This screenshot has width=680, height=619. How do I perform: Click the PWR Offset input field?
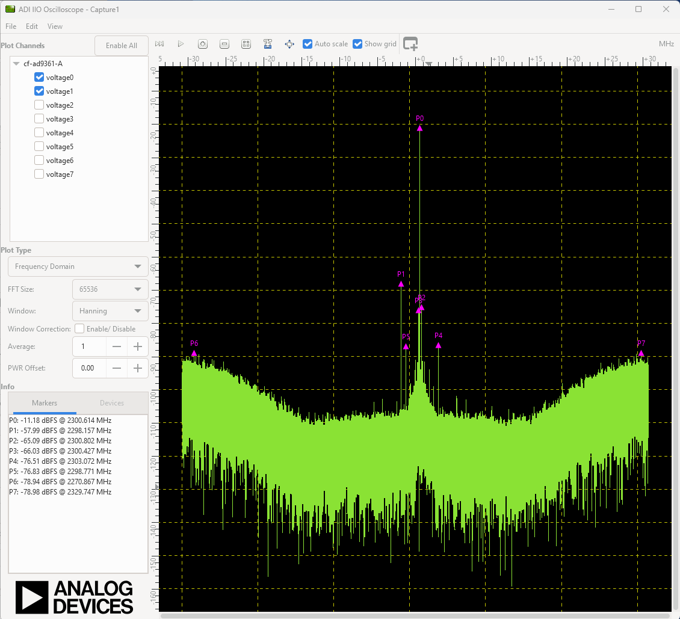[x=89, y=368]
